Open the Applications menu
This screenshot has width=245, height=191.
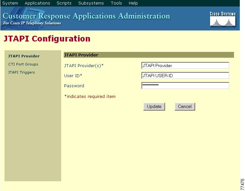[x=37, y=3]
